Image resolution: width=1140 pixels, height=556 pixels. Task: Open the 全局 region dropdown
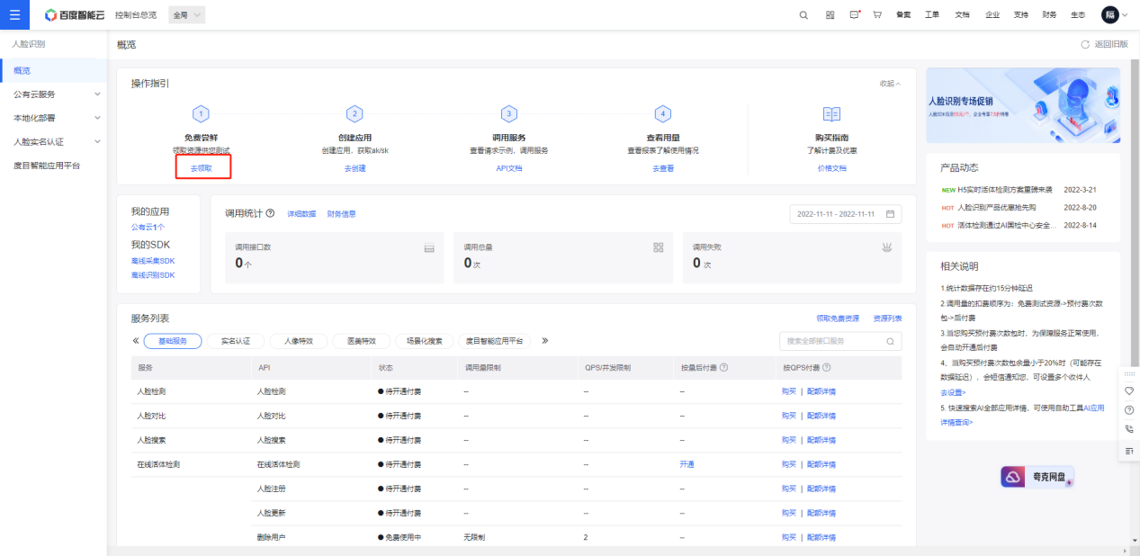(x=186, y=15)
